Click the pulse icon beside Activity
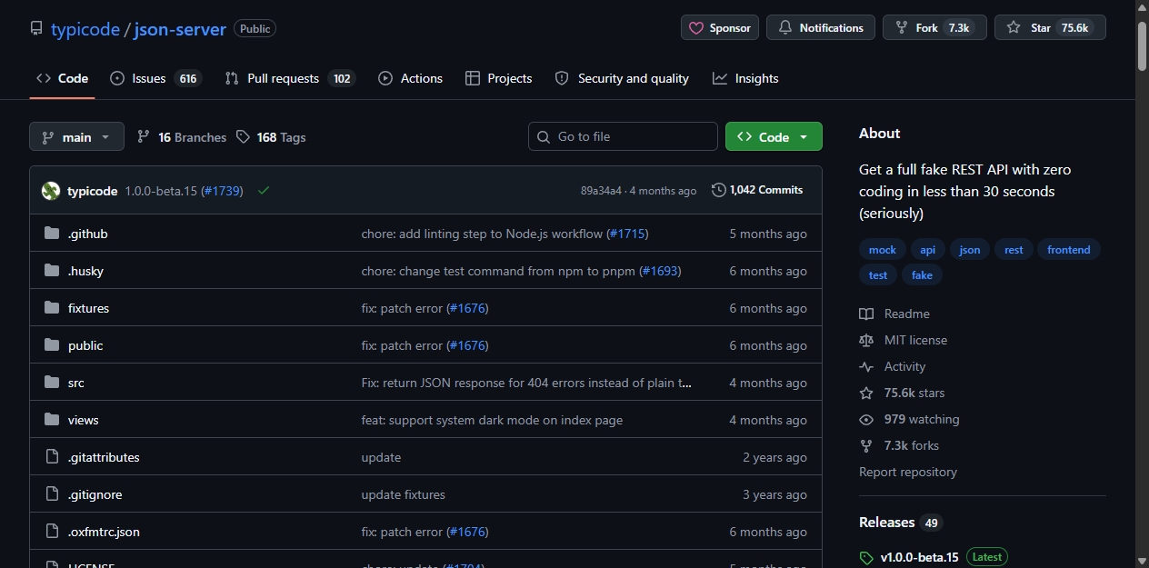1149x568 pixels. coord(866,366)
